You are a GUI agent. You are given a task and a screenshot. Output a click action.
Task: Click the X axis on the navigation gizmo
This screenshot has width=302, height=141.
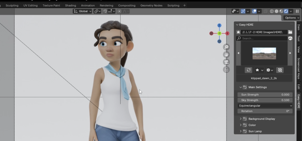point(227,33)
